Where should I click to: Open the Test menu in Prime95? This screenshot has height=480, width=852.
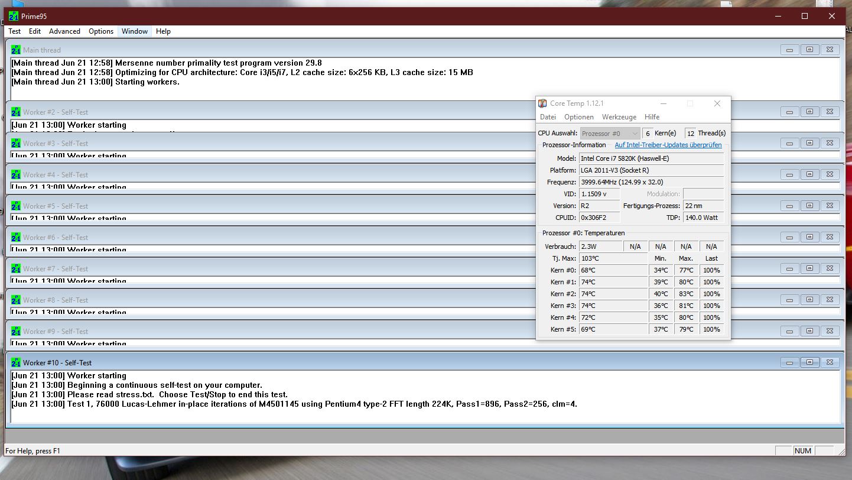tap(15, 31)
